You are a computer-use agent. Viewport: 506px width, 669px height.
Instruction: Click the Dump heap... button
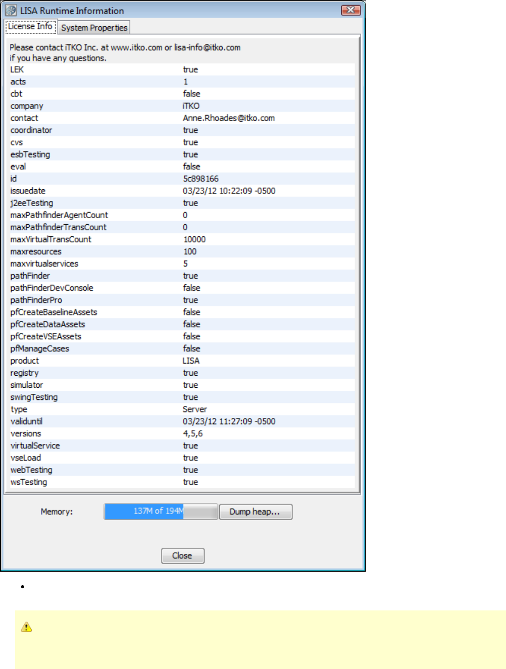pyautogui.click(x=256, y=511)
